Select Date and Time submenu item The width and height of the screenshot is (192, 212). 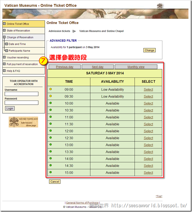coord(23,44)
